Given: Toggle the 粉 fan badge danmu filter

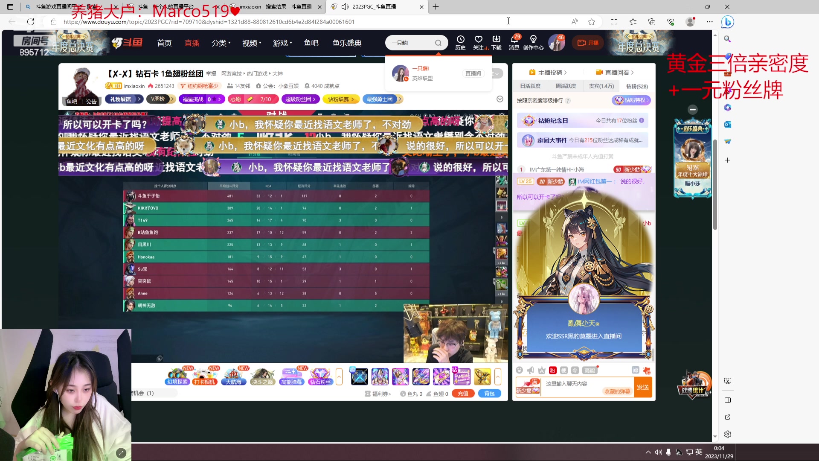Looking at the screenshot, I should point(552,371).
